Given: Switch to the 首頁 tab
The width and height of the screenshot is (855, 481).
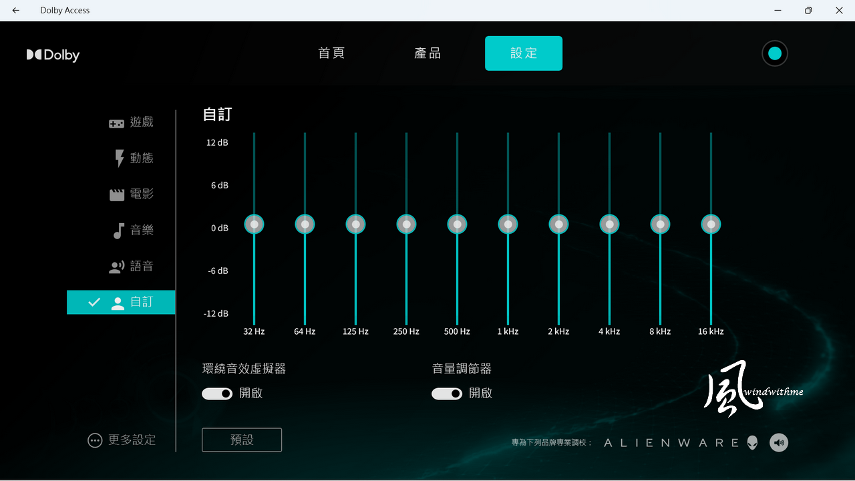Looking at the screenshot, I should click(x=331, y=53).
